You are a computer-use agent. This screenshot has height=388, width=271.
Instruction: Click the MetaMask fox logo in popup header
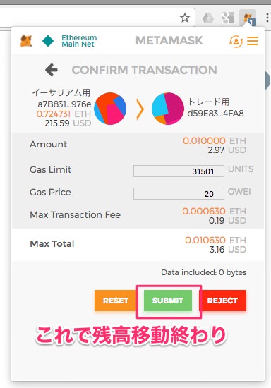26,41
